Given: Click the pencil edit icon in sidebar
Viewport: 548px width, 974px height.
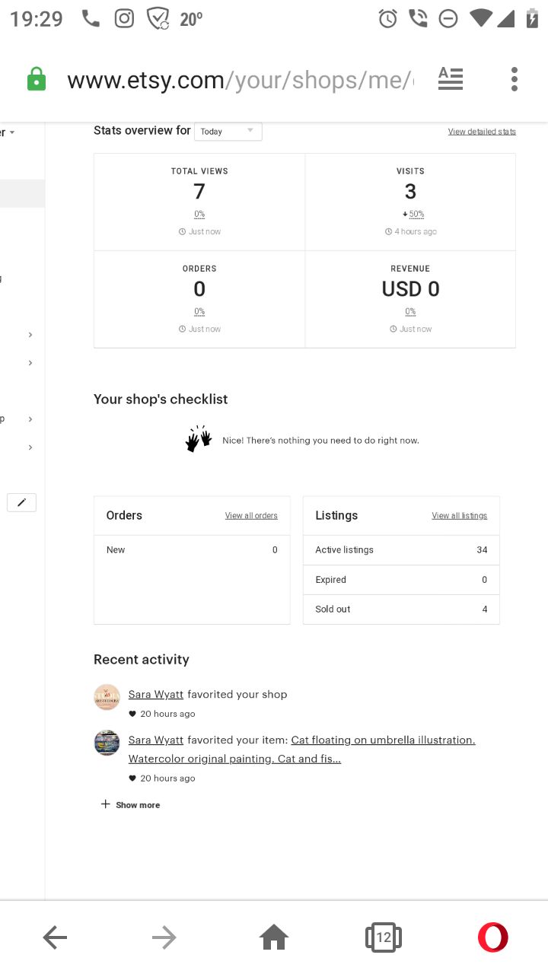Looking at the screenshot, I should [x=21, y=502].
